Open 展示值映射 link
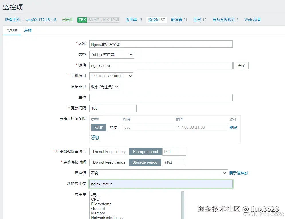Screen dimensions: 285x219 (239, 173)
